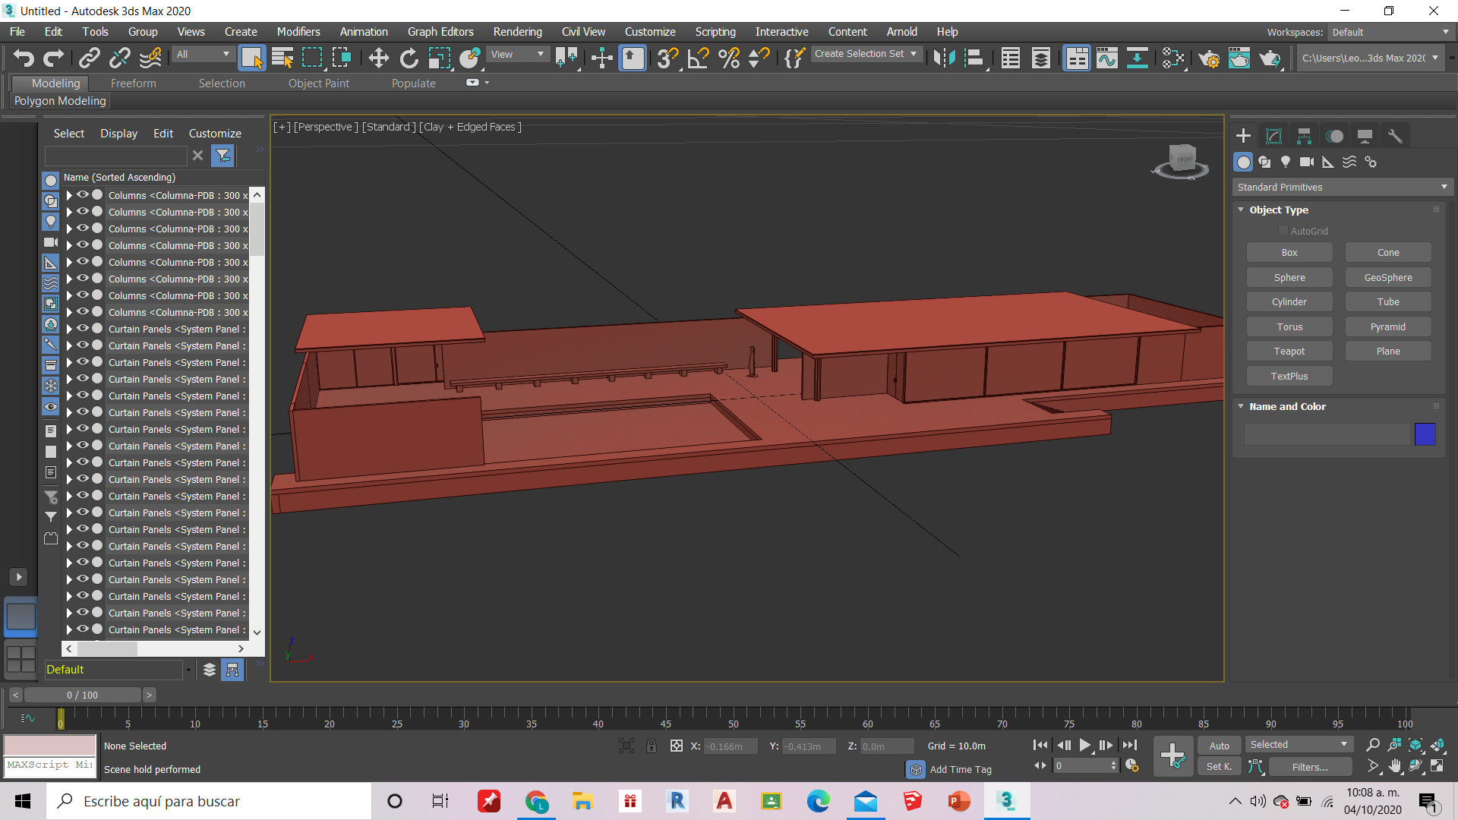Toggle the Ribbon display button

(x=1077, y=58)
